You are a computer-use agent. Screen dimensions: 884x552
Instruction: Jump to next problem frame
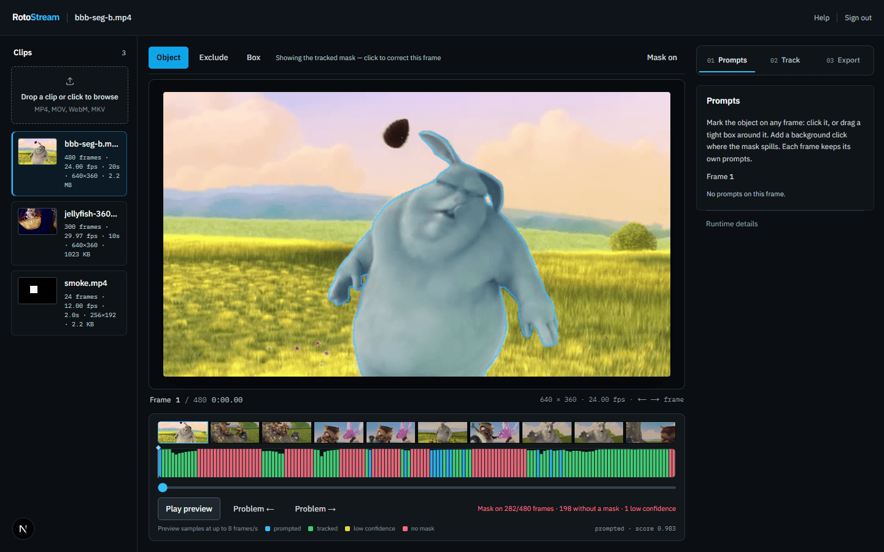click(315, 509)
